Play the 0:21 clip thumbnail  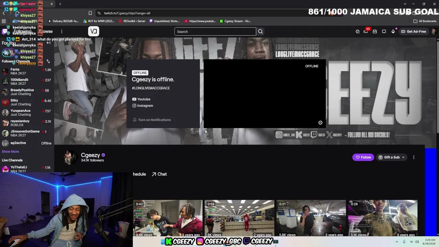[x=311, y=218]
